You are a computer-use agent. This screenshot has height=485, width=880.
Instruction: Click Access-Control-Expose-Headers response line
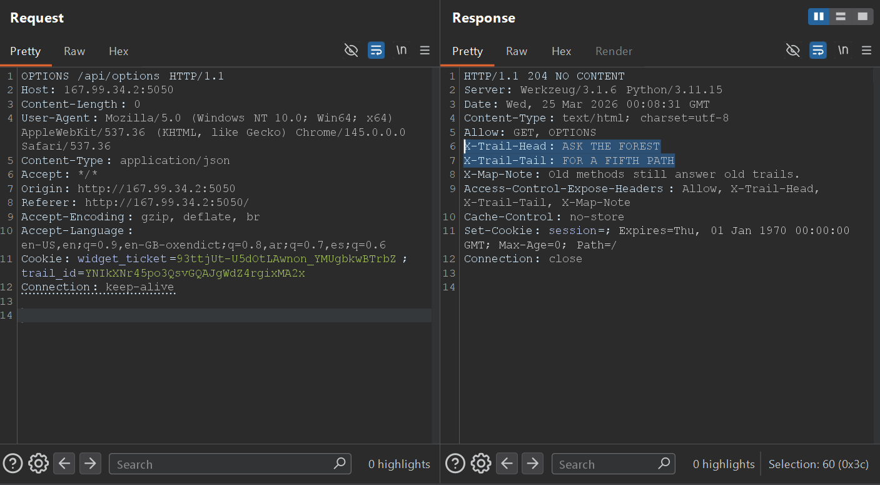(642, 196)
